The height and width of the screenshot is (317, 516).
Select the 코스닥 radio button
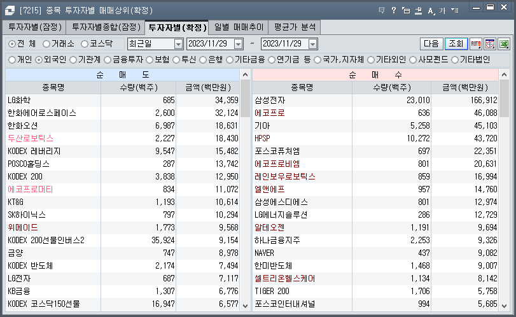[85, 44]
